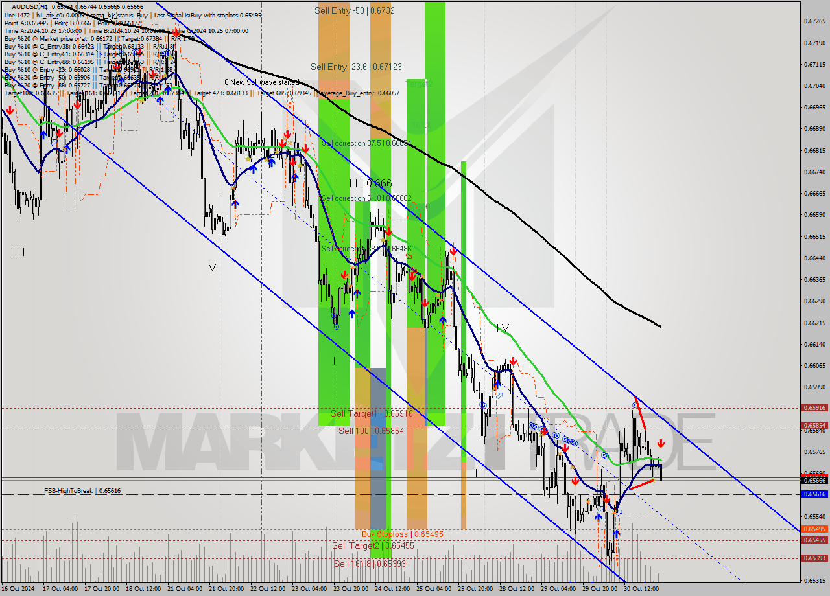This screenshot has width=830, height=596.
Task: Click the 0.66440 price scale value
Action: 814,258
